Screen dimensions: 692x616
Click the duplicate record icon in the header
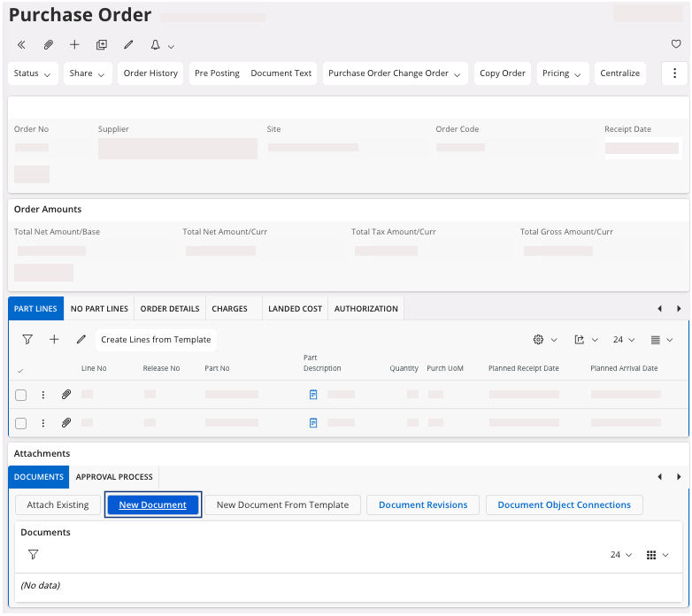(x=101, y=44)
